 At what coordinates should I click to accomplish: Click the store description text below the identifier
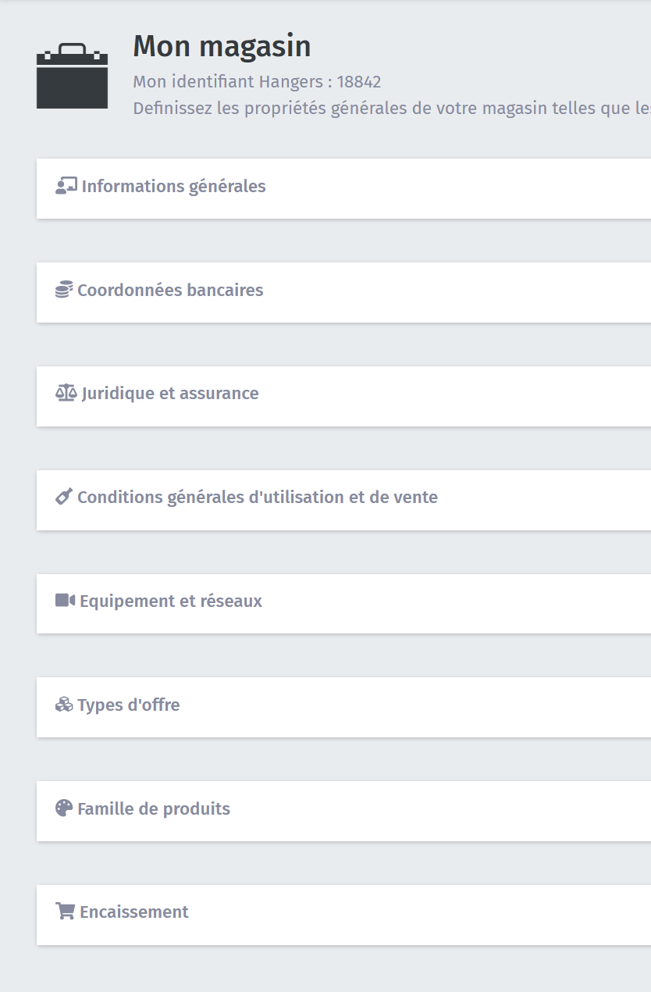(392, 108)
